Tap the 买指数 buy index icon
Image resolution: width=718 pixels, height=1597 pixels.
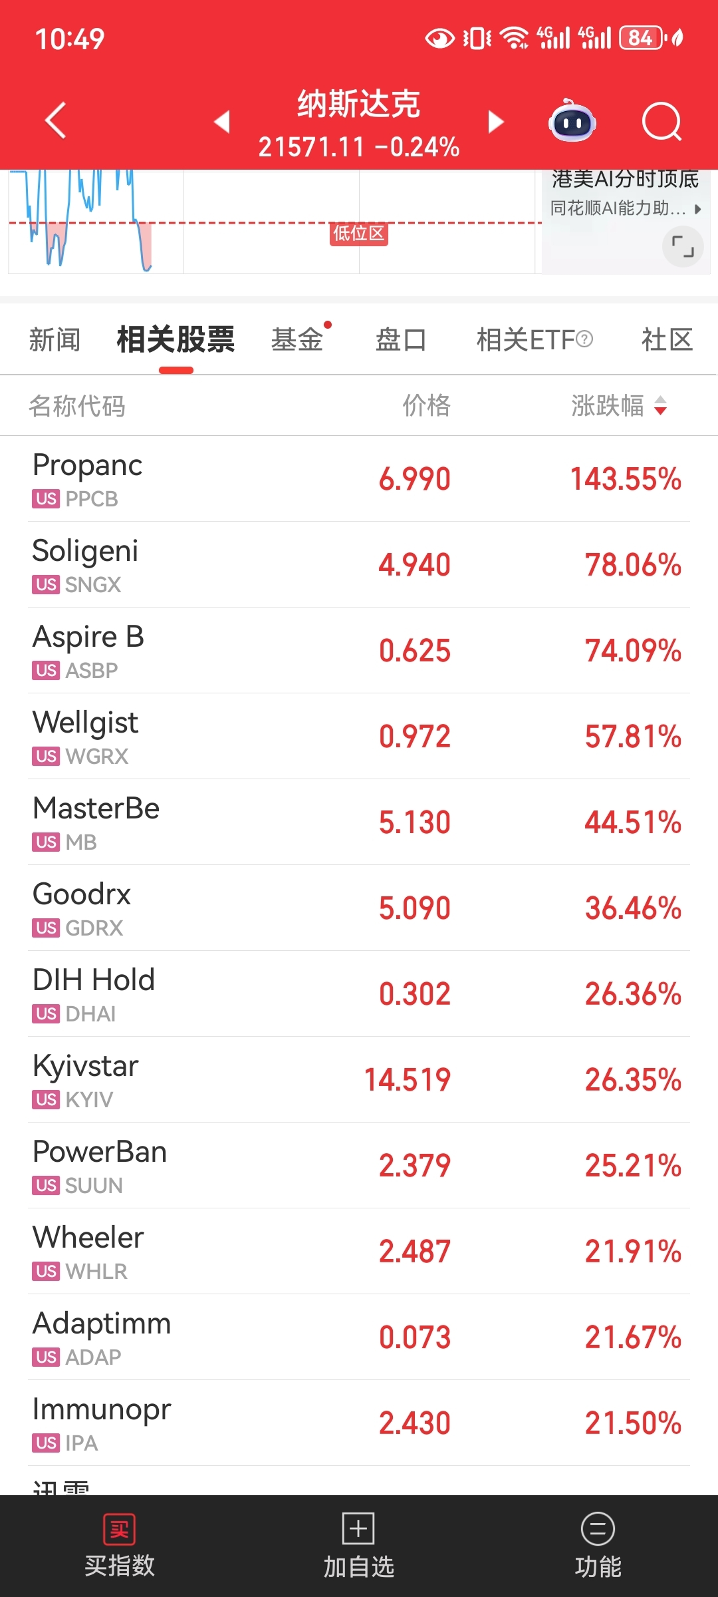point(120,1529)
